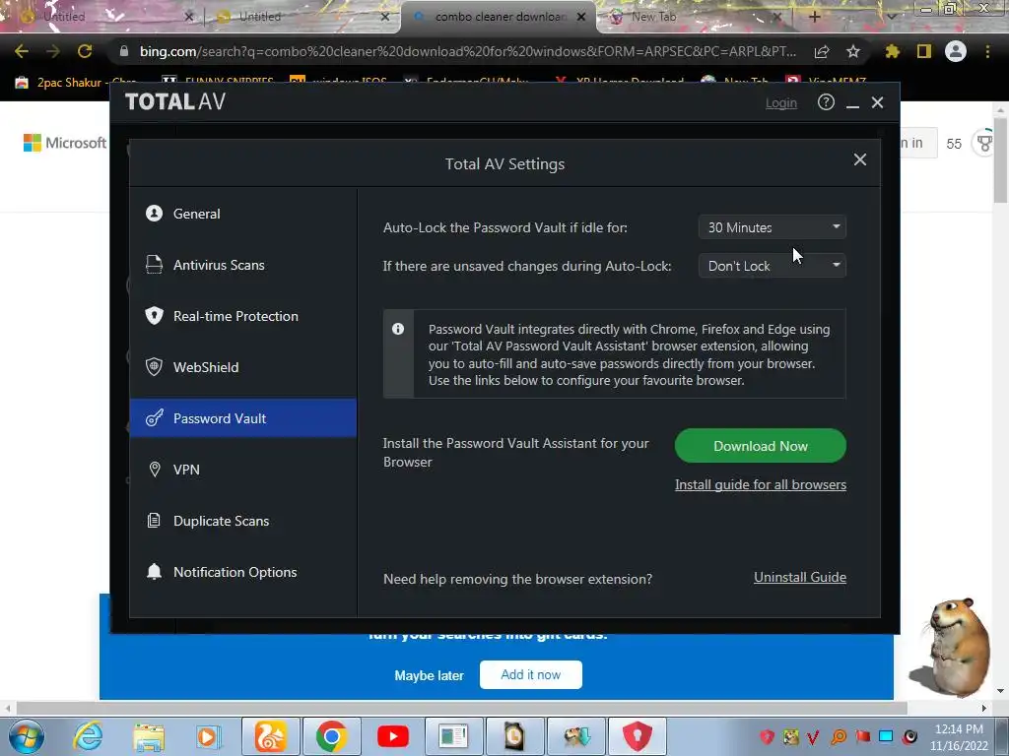Open Windows Media Player taskbar icon
The image size is (1009, 756).
pos(209,736)
